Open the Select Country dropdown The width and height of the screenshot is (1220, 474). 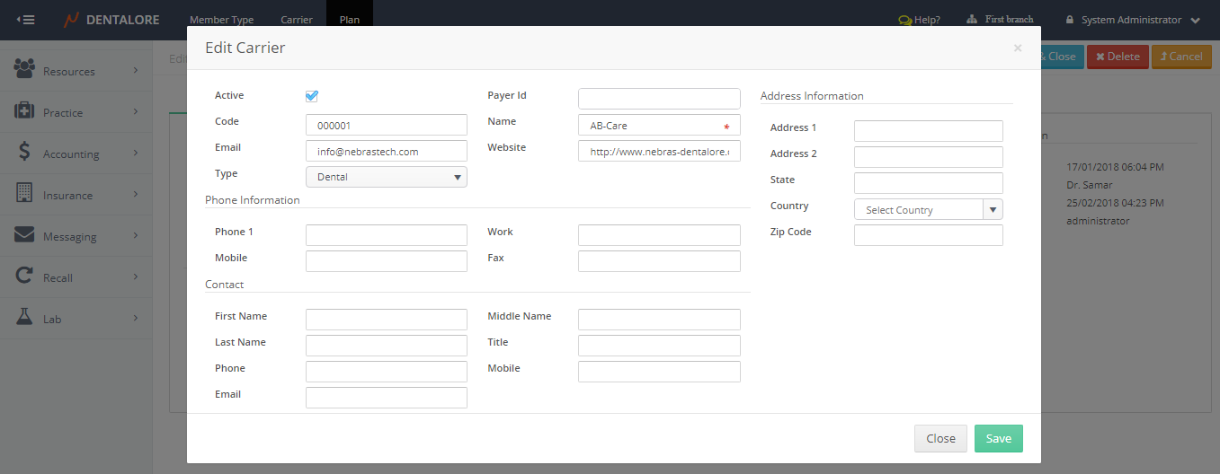coord(928,210)
